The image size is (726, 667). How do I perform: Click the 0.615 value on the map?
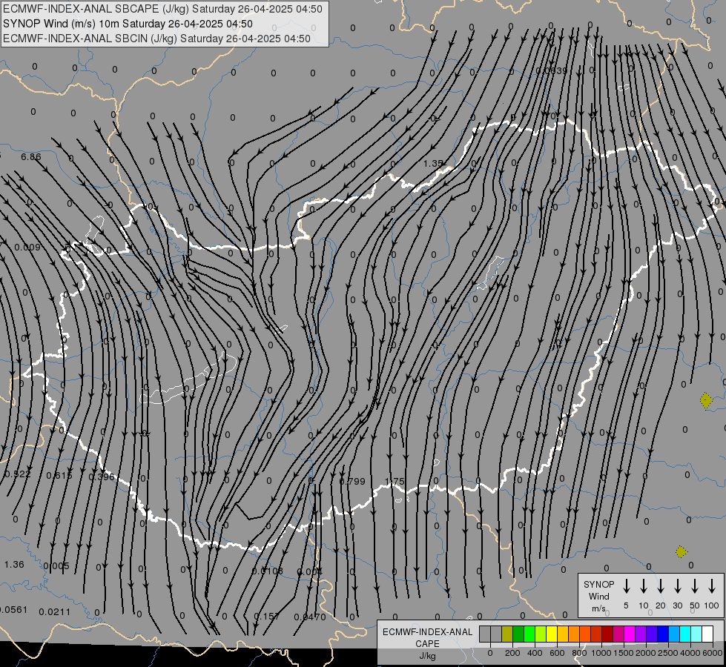tap(59, 475)
